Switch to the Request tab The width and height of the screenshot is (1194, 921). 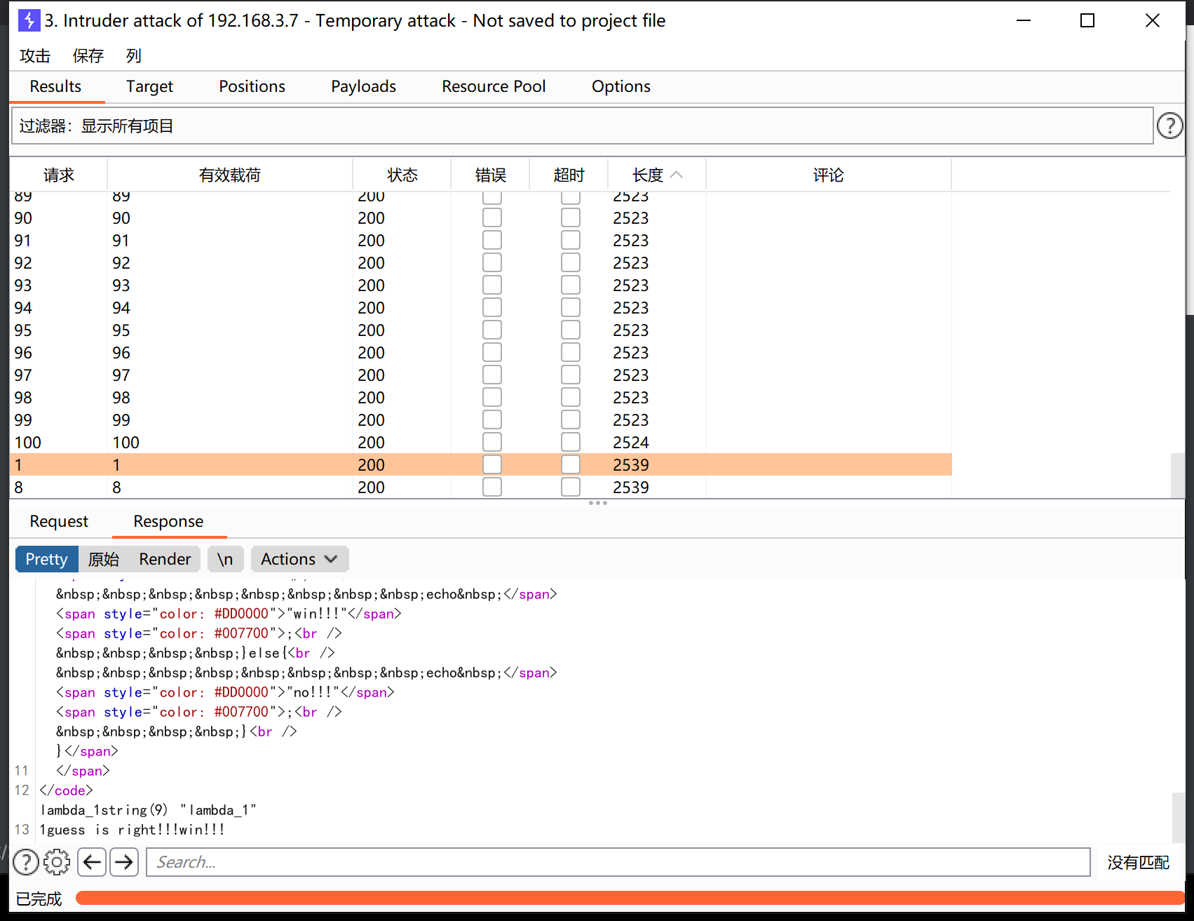[x=59, y=521]
